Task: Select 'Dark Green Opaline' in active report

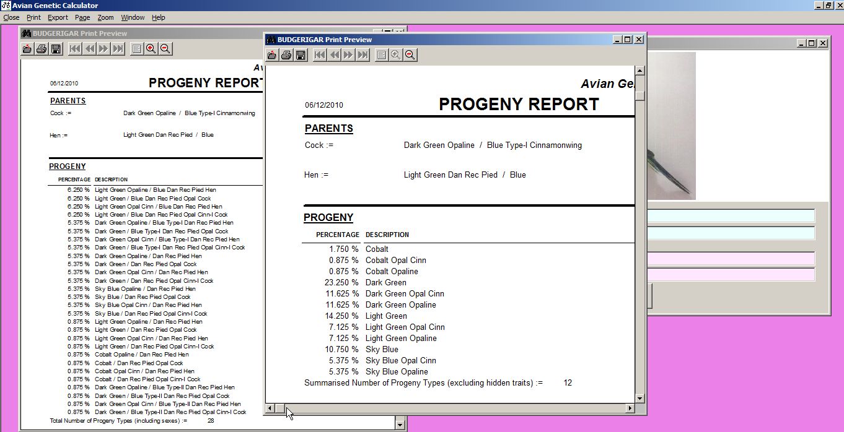Action: tap(401, 305)
